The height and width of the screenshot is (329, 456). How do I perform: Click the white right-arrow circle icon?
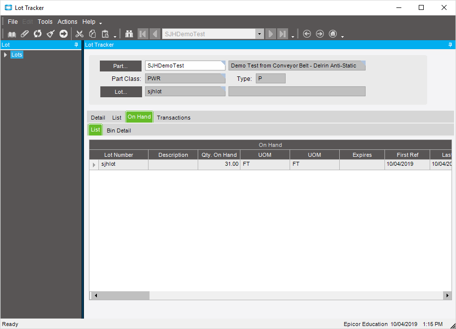[64, 34]
